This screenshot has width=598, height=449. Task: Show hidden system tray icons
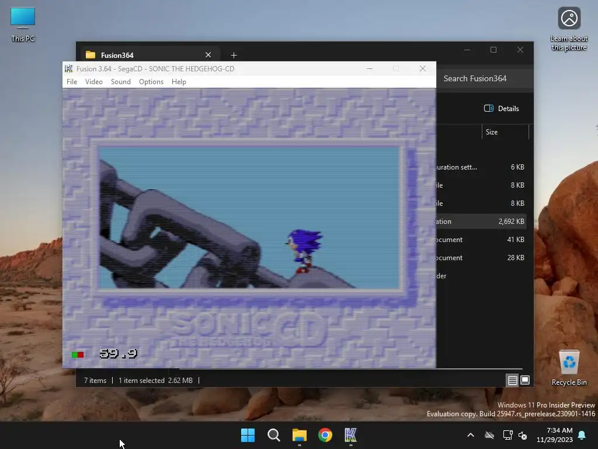pos(471,435)
